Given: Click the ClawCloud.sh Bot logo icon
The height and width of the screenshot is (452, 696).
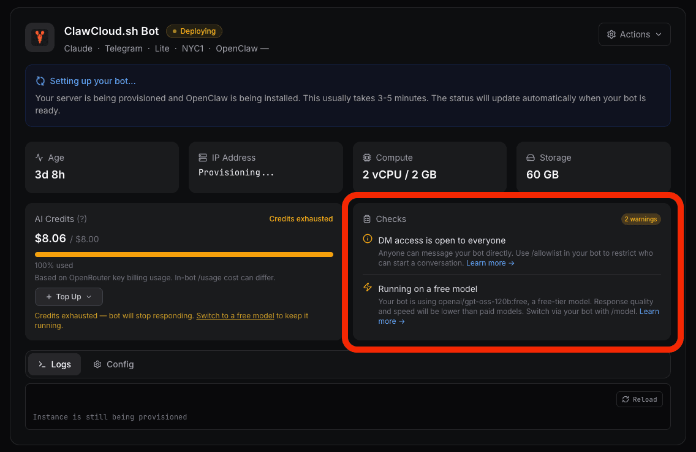Looking at the screenshot, I should tap(39, 37).
